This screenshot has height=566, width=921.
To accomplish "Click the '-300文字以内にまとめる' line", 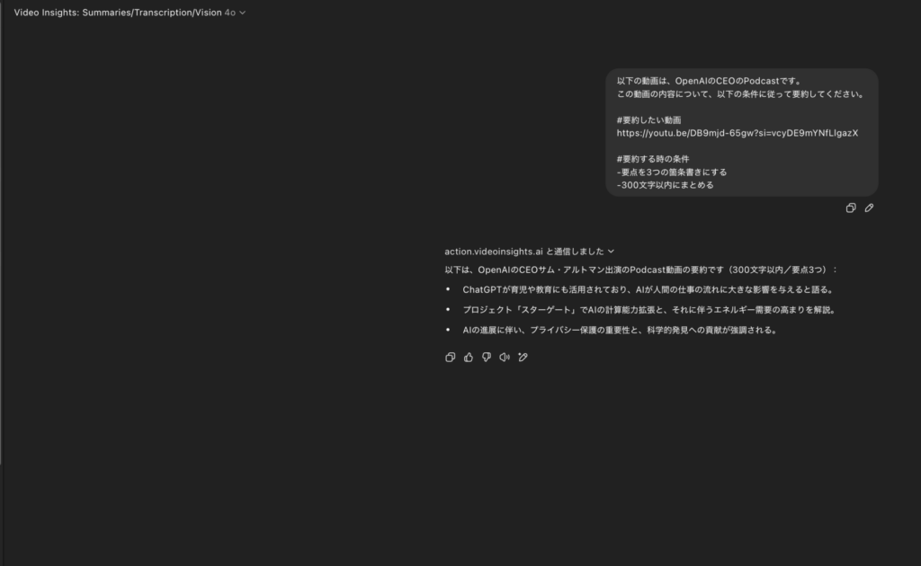I will pos(665,185).
